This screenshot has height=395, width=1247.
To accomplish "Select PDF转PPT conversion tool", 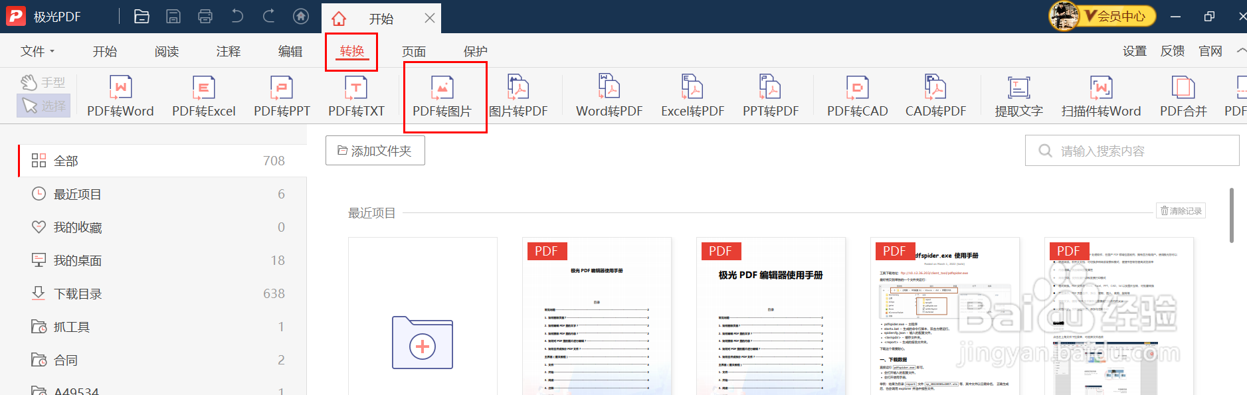I will point(282,97).
